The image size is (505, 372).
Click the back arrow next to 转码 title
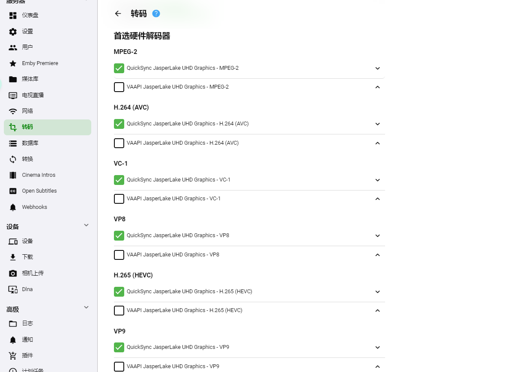[x=118, y=14]
